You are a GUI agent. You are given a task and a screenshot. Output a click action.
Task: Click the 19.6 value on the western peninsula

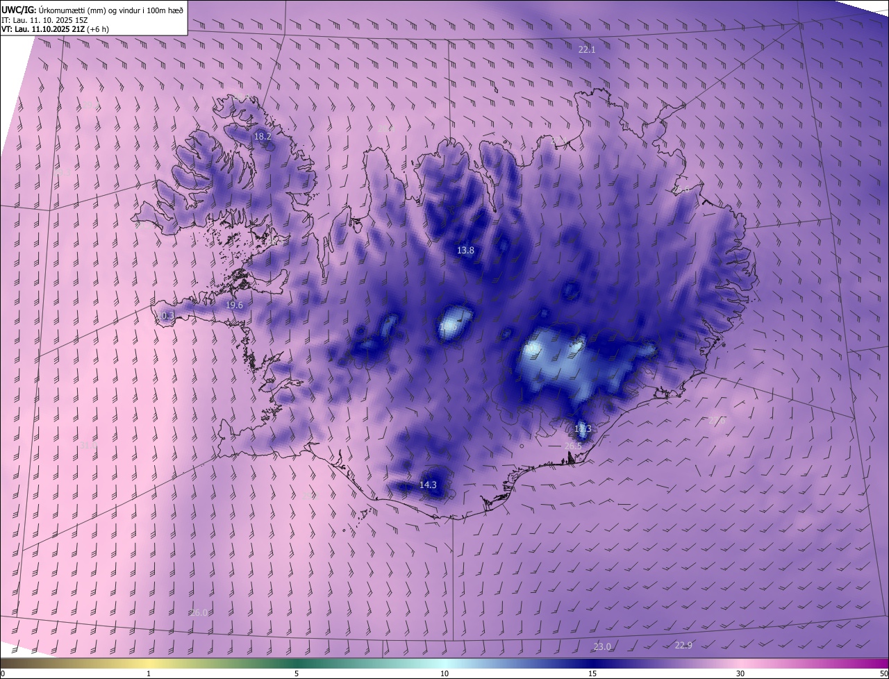coord(235,305)
